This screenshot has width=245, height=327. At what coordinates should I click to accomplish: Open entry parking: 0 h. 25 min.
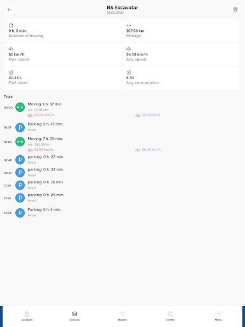pyautogui.click(x=46, y=195)
